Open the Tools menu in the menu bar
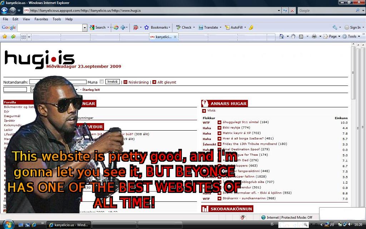Screen dimensions: 366x229 (x=57, y=19)
